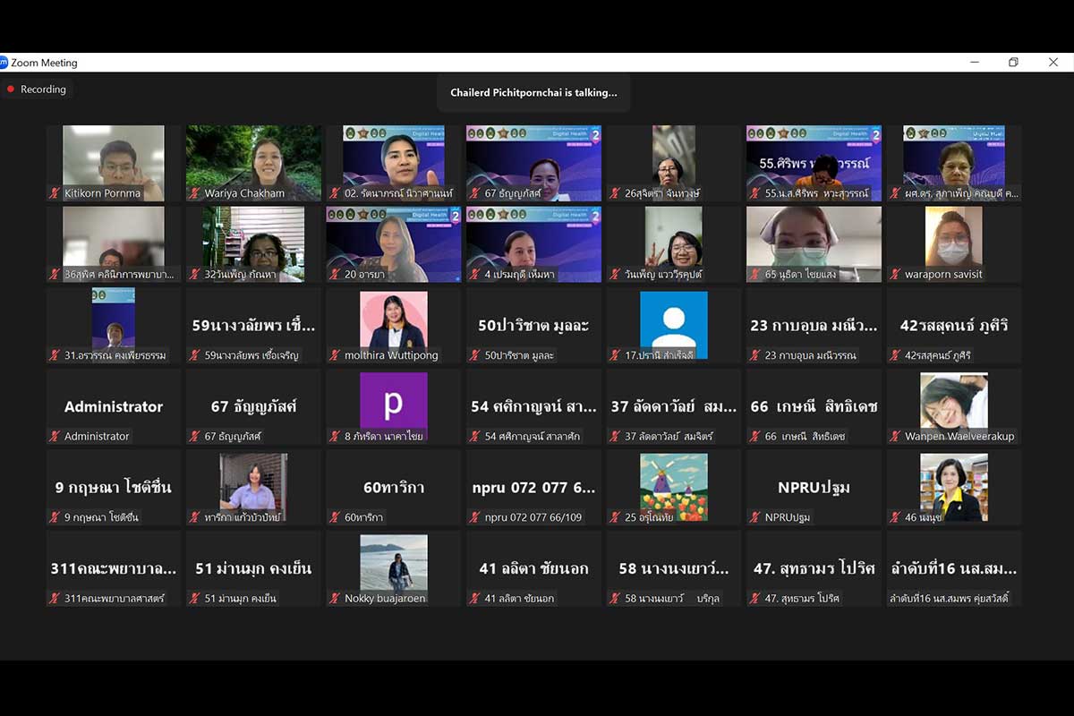Viewport: 1074px width, 716px height.
Task: Select Kitikorn Pornma's video tile
Action: click(x=114, y=161)
